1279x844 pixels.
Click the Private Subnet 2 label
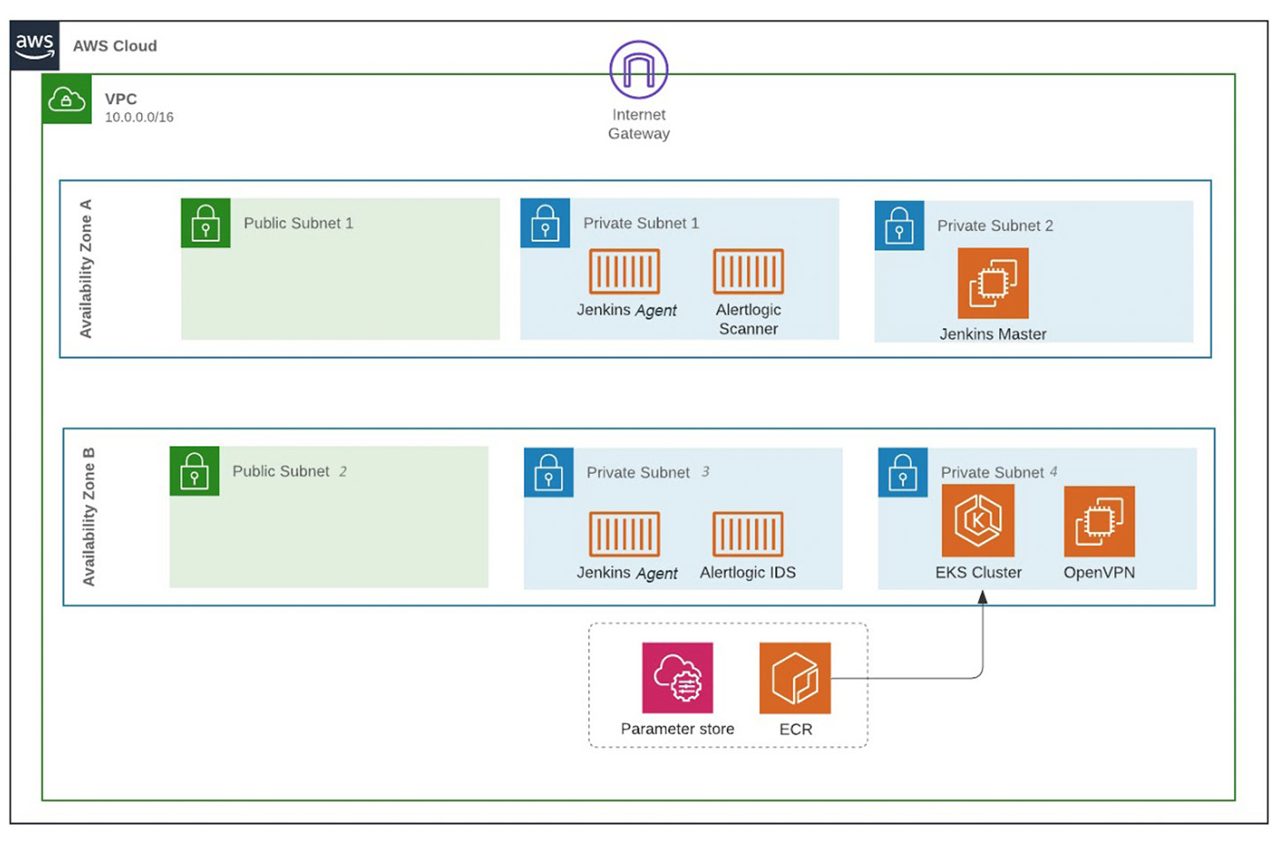click(995, 226)
